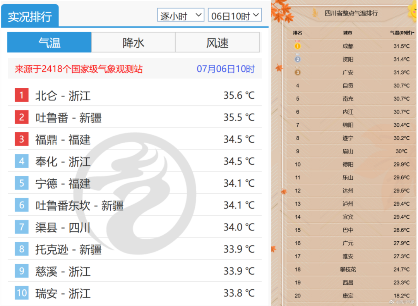
Task: Select 资阳 in the Sichuan ranking
Action: (x=348, y=59)
